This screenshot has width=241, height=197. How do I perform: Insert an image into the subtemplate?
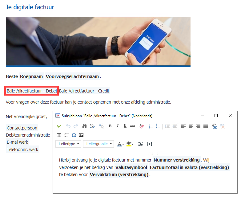point(81,135)
